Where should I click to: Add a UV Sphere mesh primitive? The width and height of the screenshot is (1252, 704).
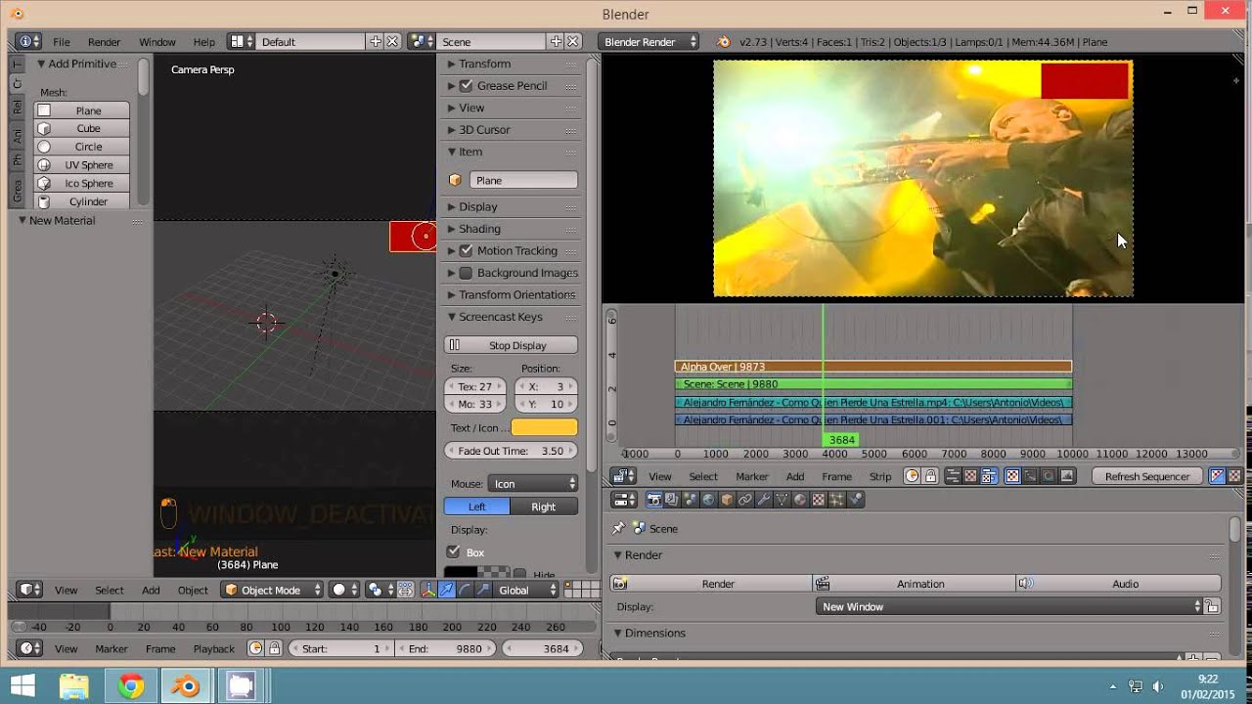click(82, 165)
